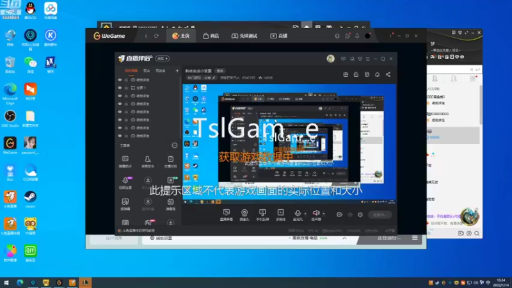
Task: Open 微信 WeChat desktop icon
Action: tap(30, 65)
